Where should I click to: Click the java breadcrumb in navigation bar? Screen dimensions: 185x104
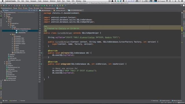pos(31,8)
